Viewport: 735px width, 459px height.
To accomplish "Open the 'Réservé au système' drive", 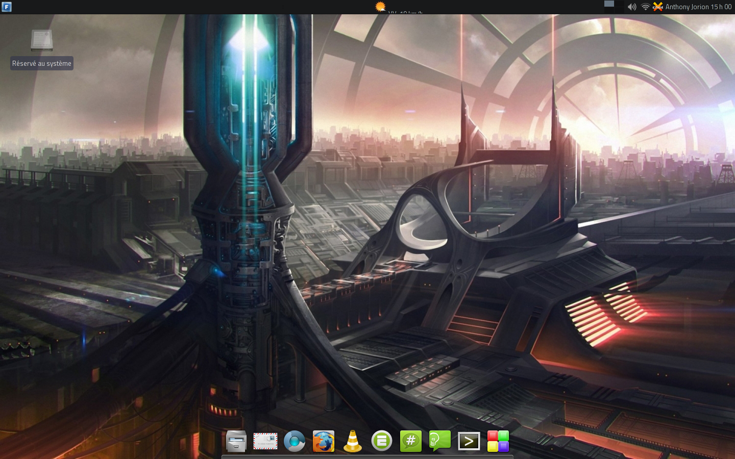I will point(42,41).
